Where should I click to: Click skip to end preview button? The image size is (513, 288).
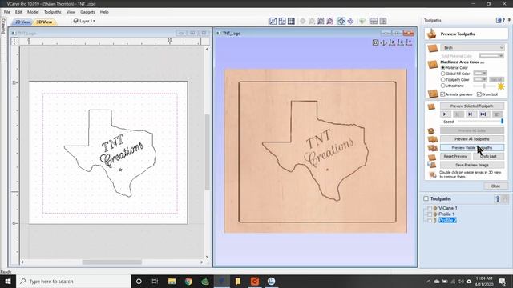pyautogui.click(x=483, y=114)
